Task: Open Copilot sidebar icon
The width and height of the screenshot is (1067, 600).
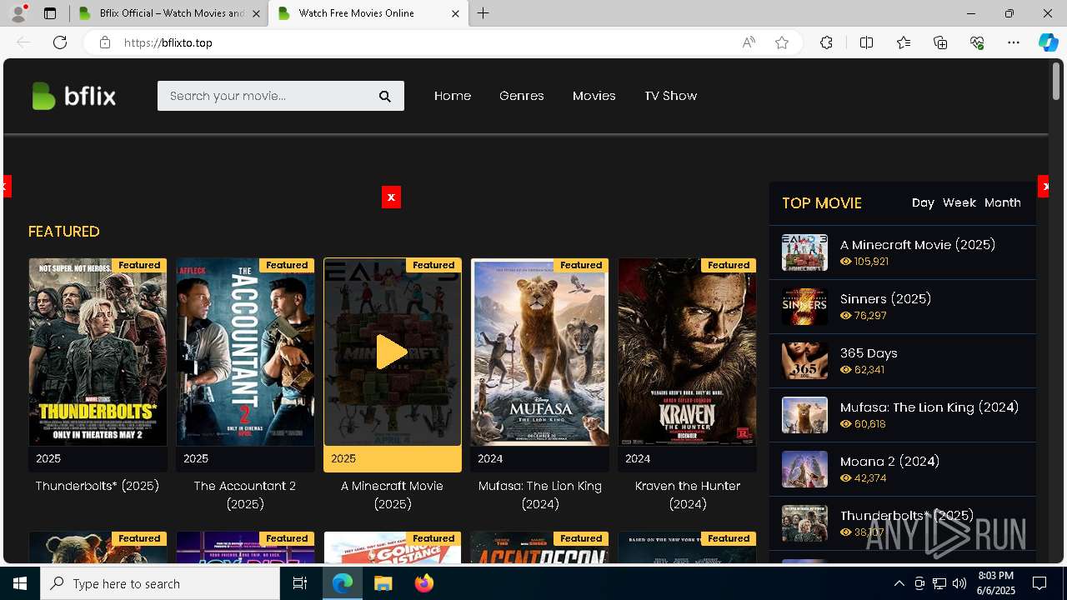Action: [1048, 42]
